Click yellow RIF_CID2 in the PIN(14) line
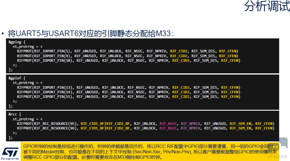This screenshot has height=161, width=290. click(181, 92)
